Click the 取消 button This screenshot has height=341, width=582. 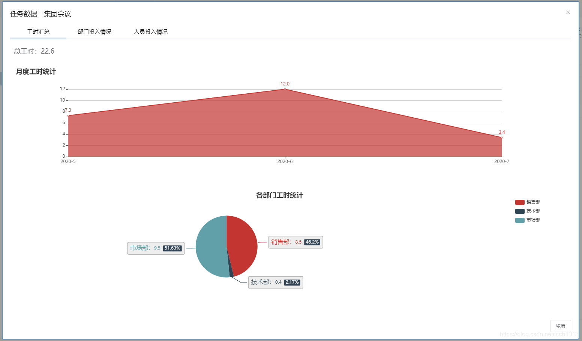click(561, 326)
